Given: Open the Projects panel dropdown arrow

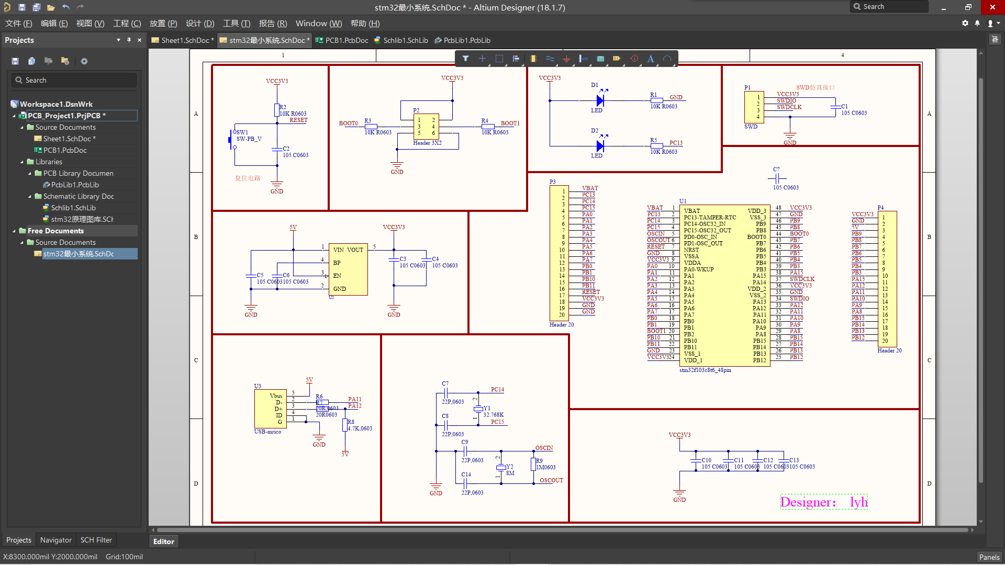Looking at the screenshot, I should (x=118, y=40).
